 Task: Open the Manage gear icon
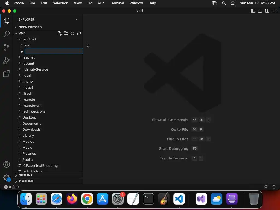(x=7, y=177)
